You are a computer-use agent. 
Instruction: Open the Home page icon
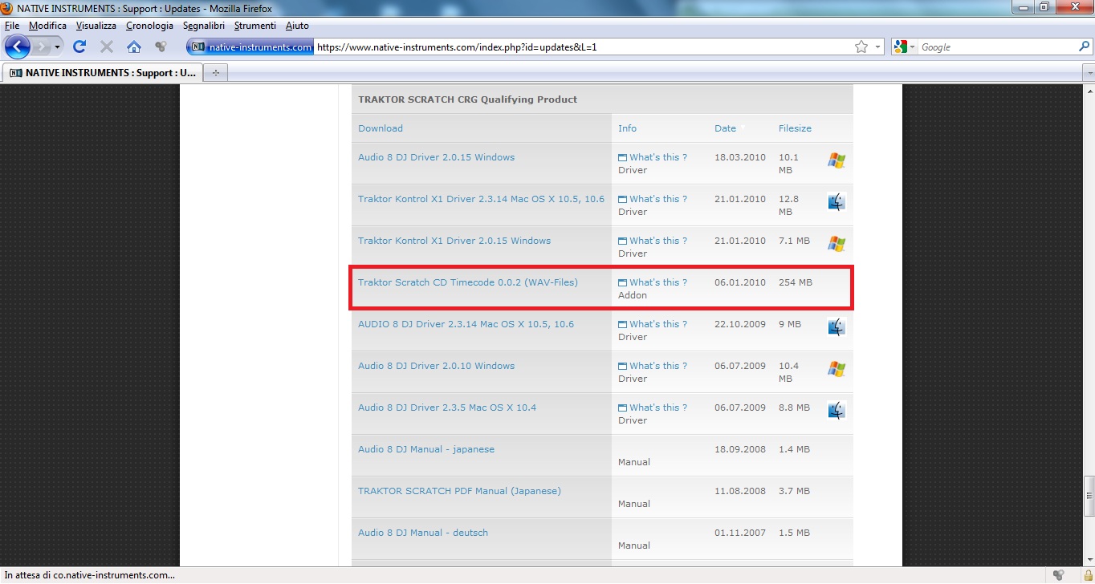coord(134,47)
